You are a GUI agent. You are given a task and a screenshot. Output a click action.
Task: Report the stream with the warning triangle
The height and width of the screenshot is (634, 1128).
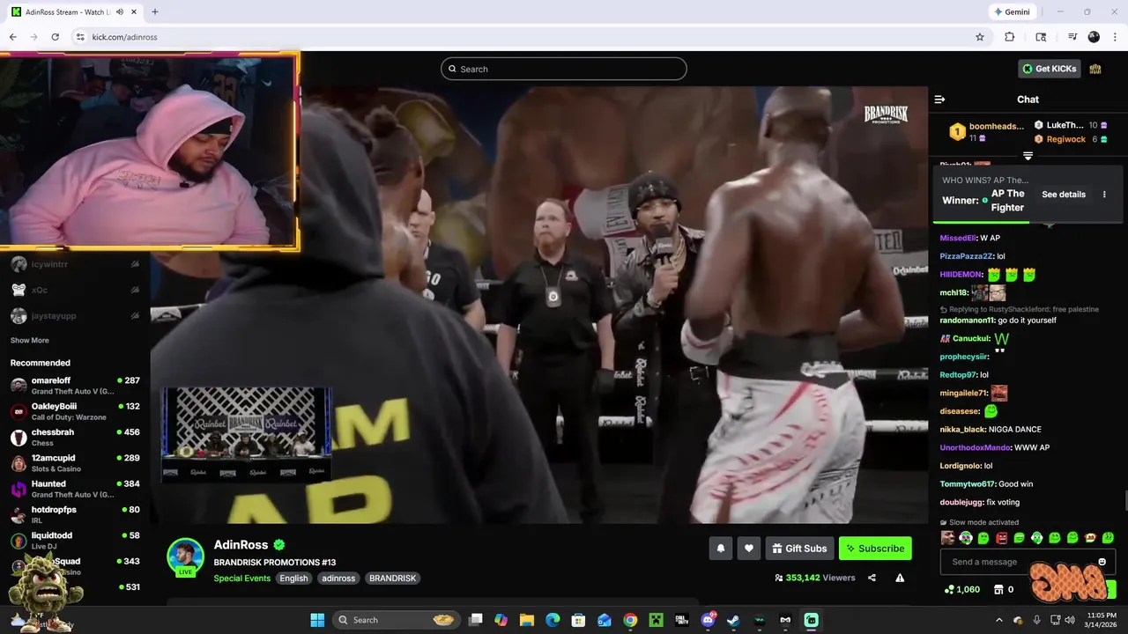point(900,579)
